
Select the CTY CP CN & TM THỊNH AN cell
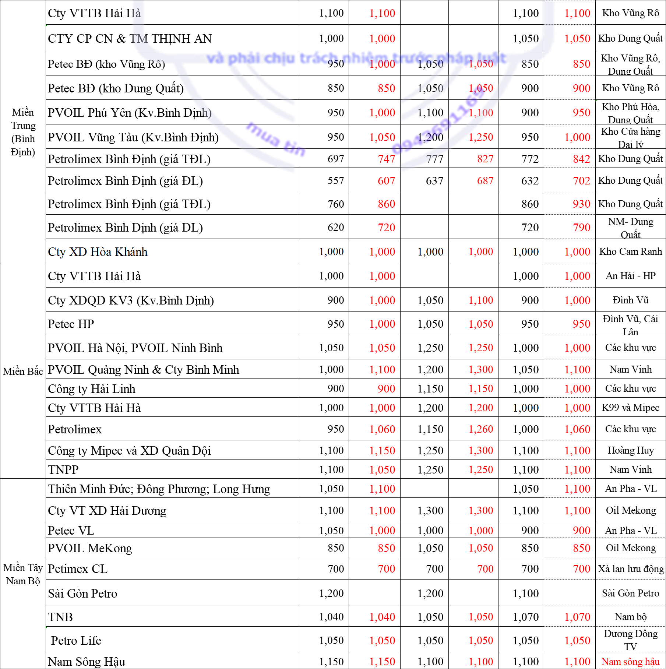pos(172,38)
